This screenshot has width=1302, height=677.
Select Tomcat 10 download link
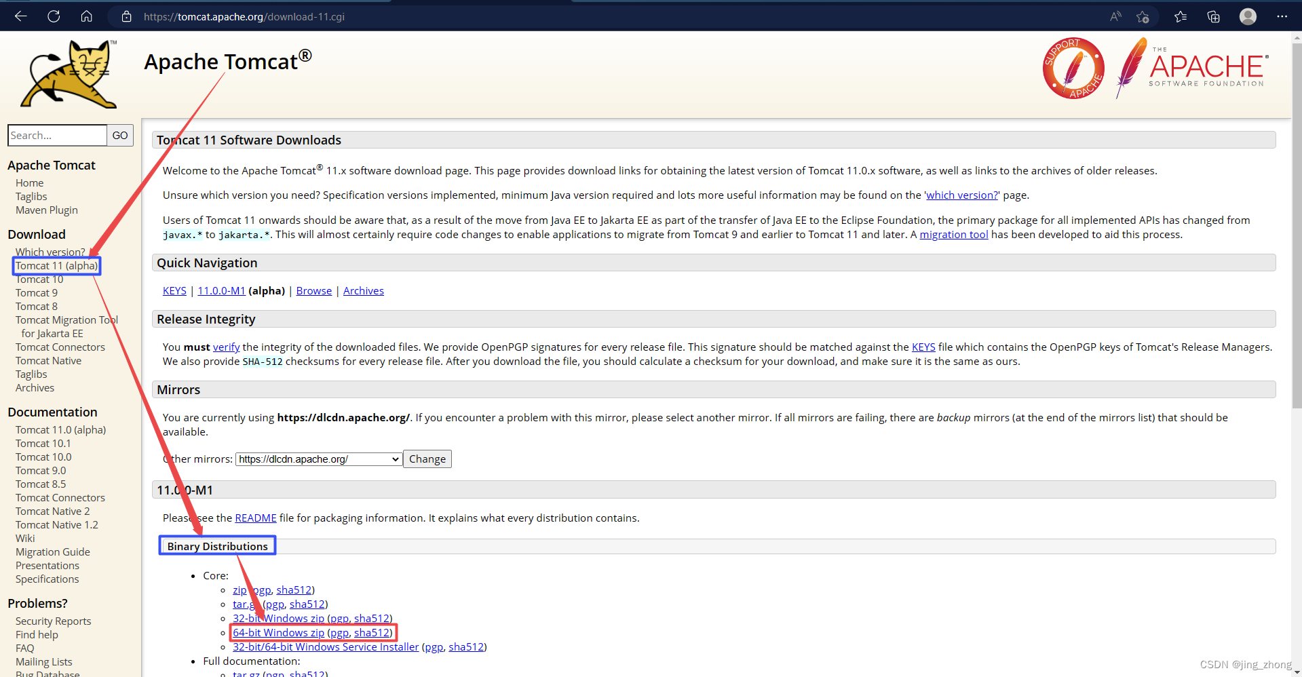pyautogui.click(x=39, y=279)
